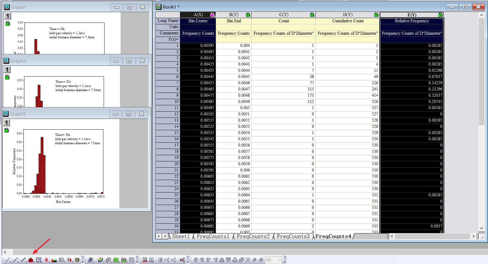Select layer 1 button in Graph1
The height and width of the screenshot is (264, 488).
[8, 16]
